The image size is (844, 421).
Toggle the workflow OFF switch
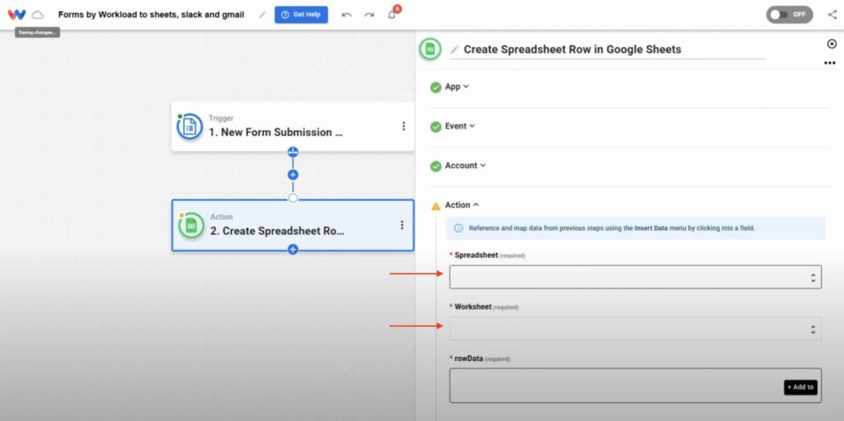click(790, 15)
